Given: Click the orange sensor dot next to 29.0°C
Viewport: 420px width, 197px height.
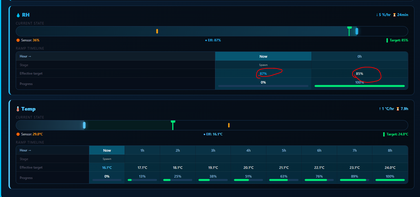Looking at the screenshot, I should pos(18,134).
